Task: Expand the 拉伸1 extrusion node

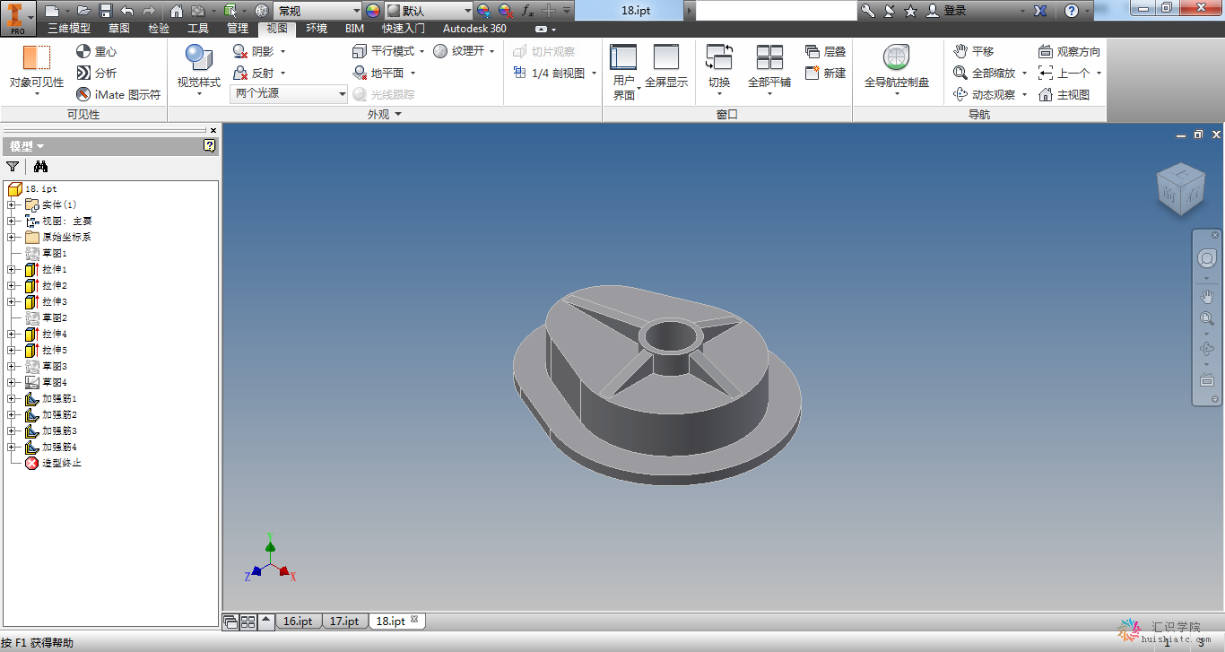Action: [x=11, y=269]
